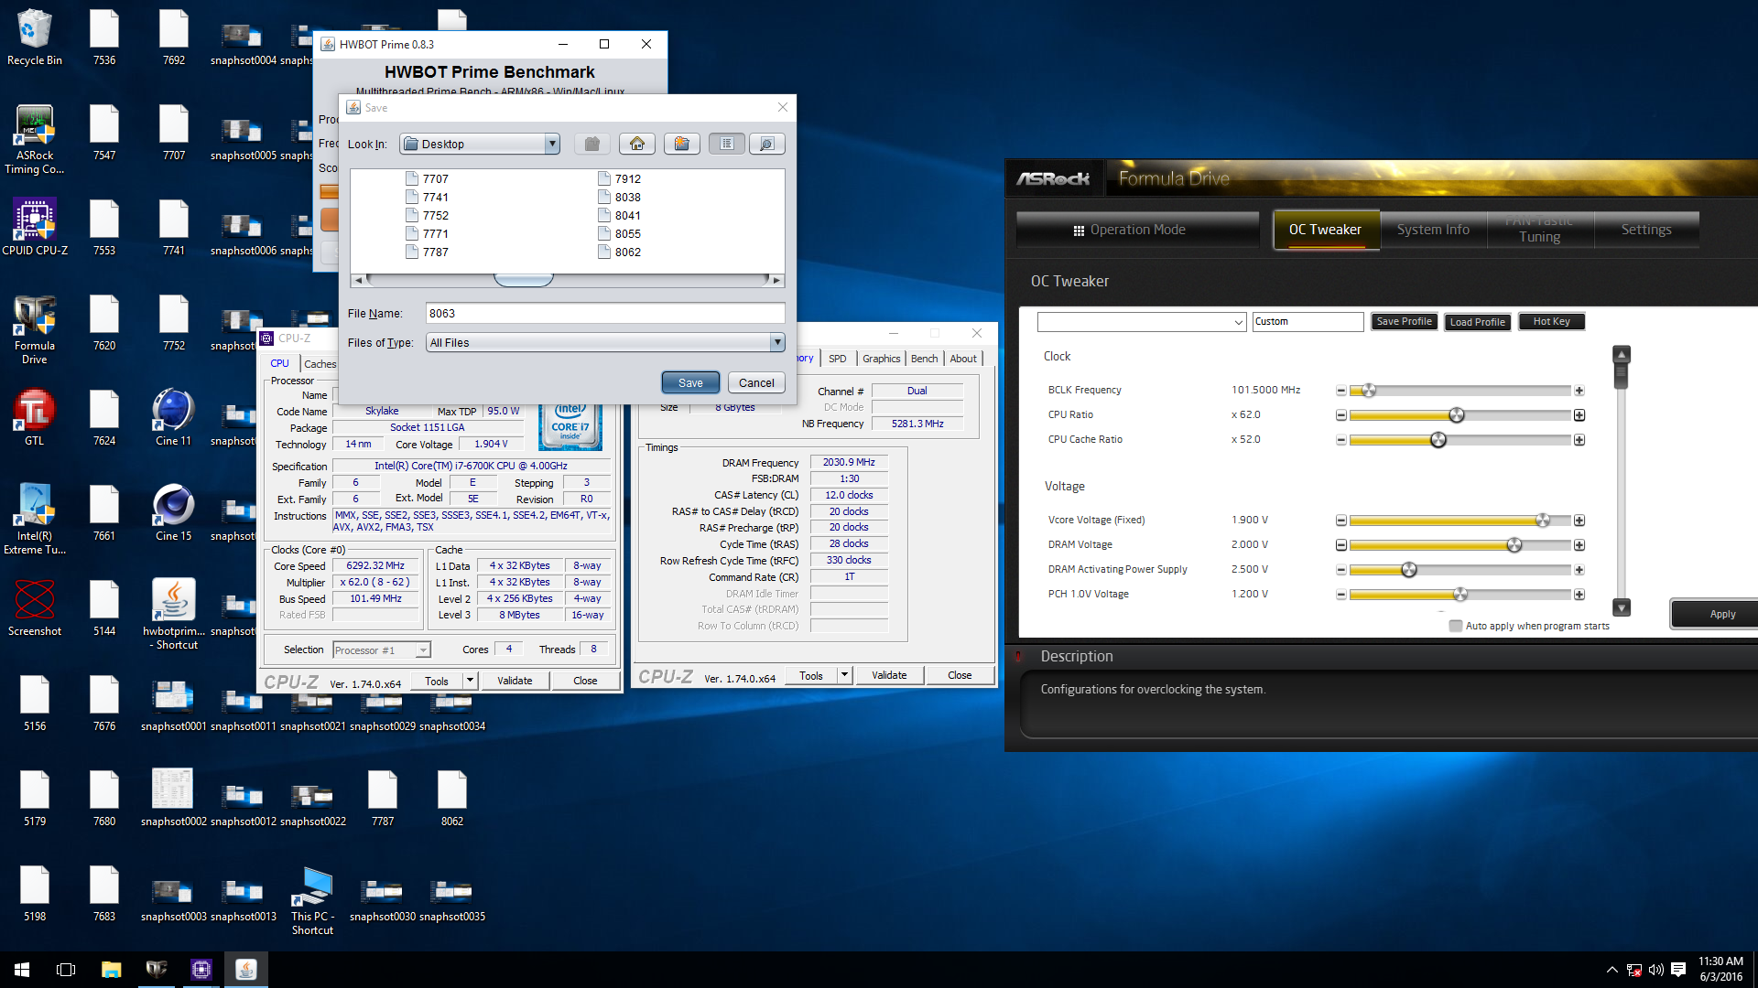
Task: Click the Vcore Voltage slider handle
Action: pos(1543,521)
